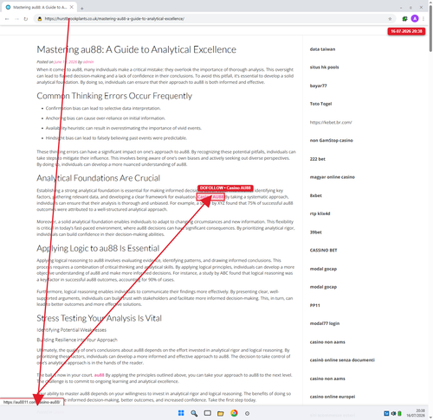The width and height of the screenshot is (433, 420).
Task: Click subheading Identifying Potential Weaknesses
Action: 71,329
